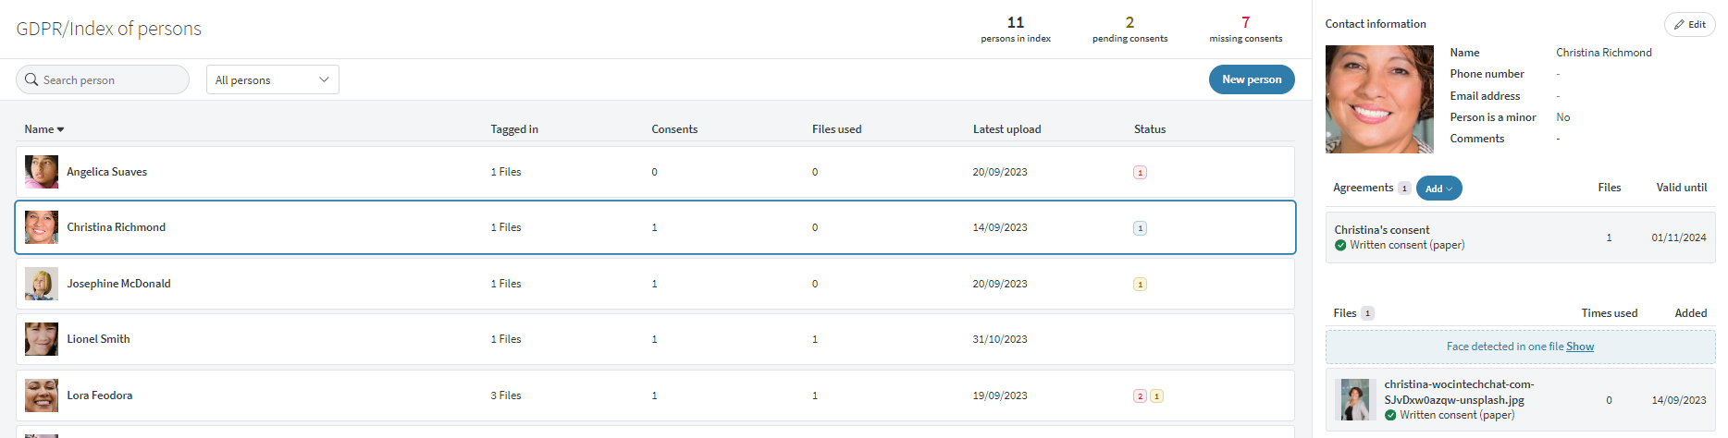
Task: Select Lionel Smith name
Action: pyautogui.click(x=98, y=339)
